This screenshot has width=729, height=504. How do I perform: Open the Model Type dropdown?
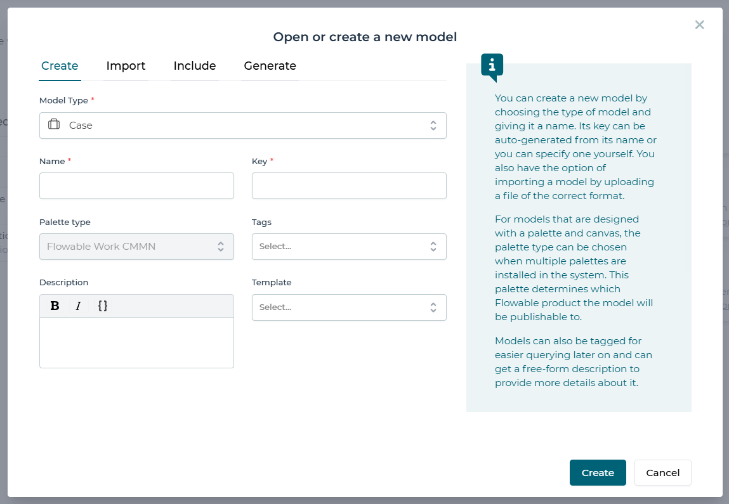(x=242, y=126)
